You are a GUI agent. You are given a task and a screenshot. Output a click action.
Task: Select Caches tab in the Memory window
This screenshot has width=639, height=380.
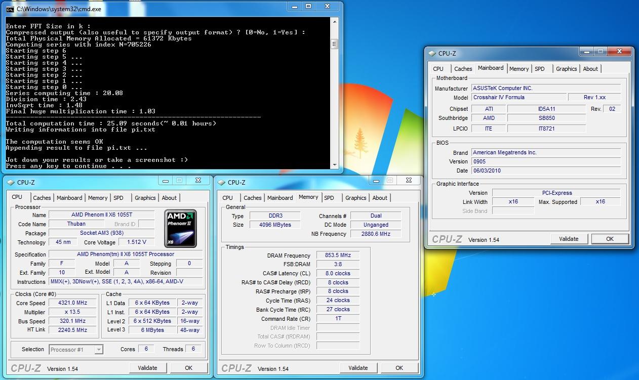(253, 198)
